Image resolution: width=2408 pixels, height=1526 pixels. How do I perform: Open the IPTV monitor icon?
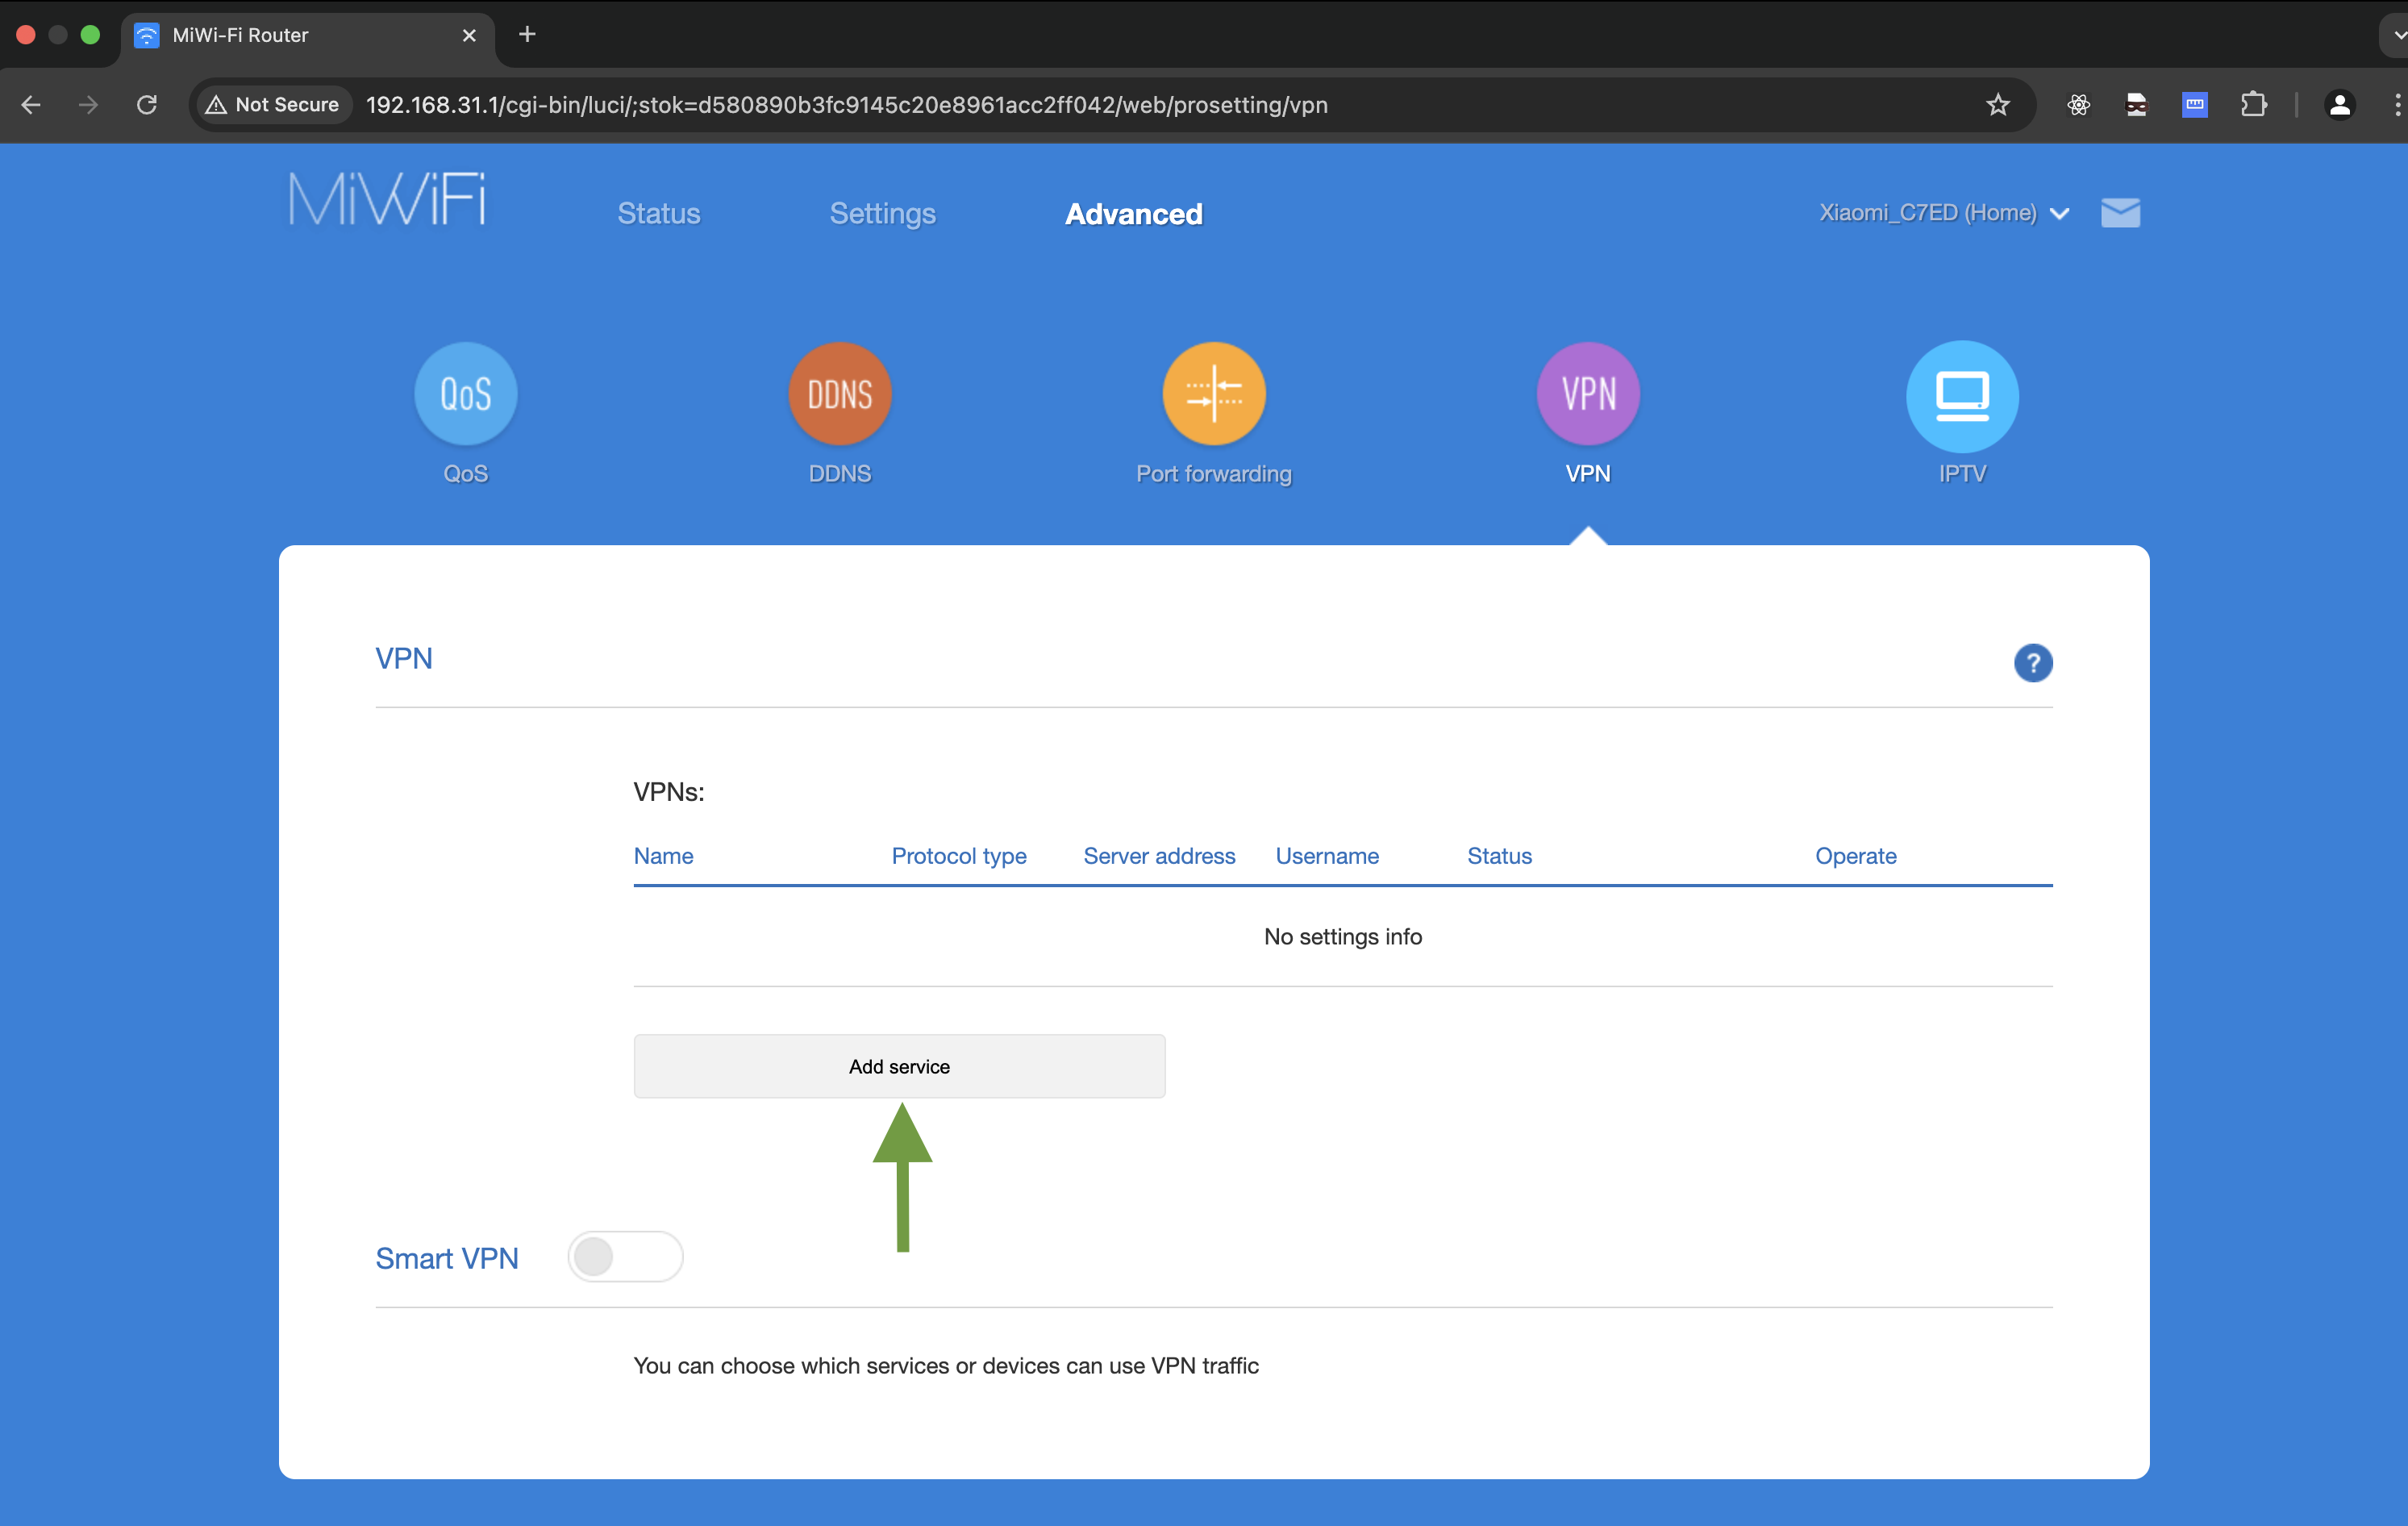[x=1961, y=396]
